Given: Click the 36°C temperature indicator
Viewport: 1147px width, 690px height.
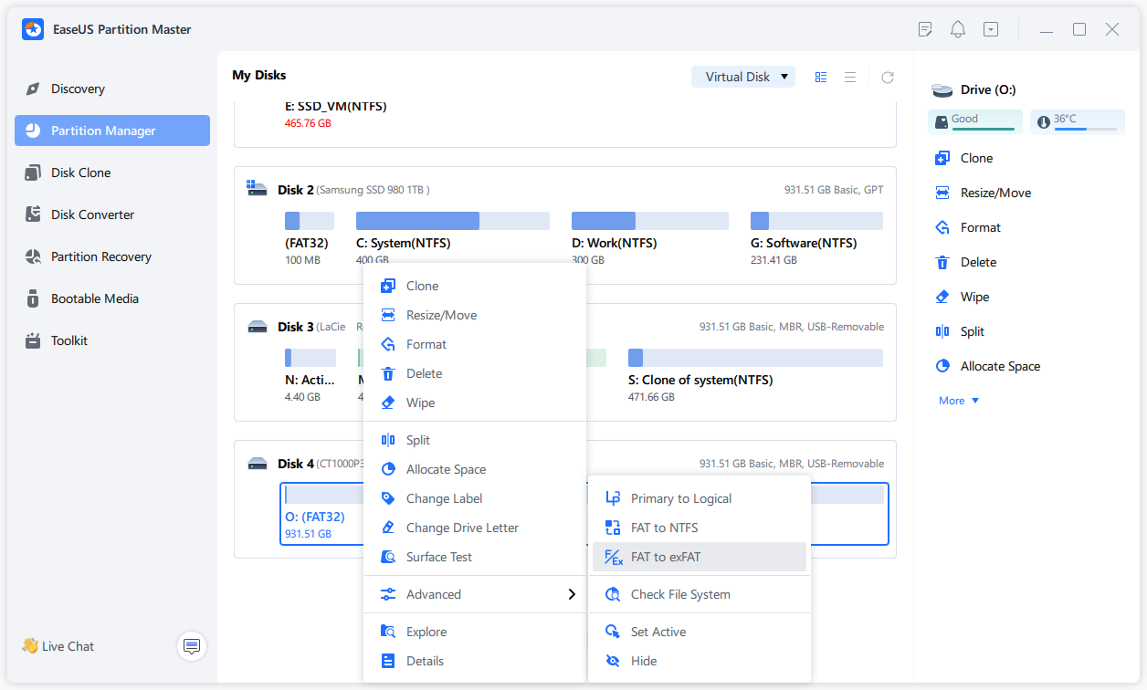Looking at the screenshot, I should 1078,121.
